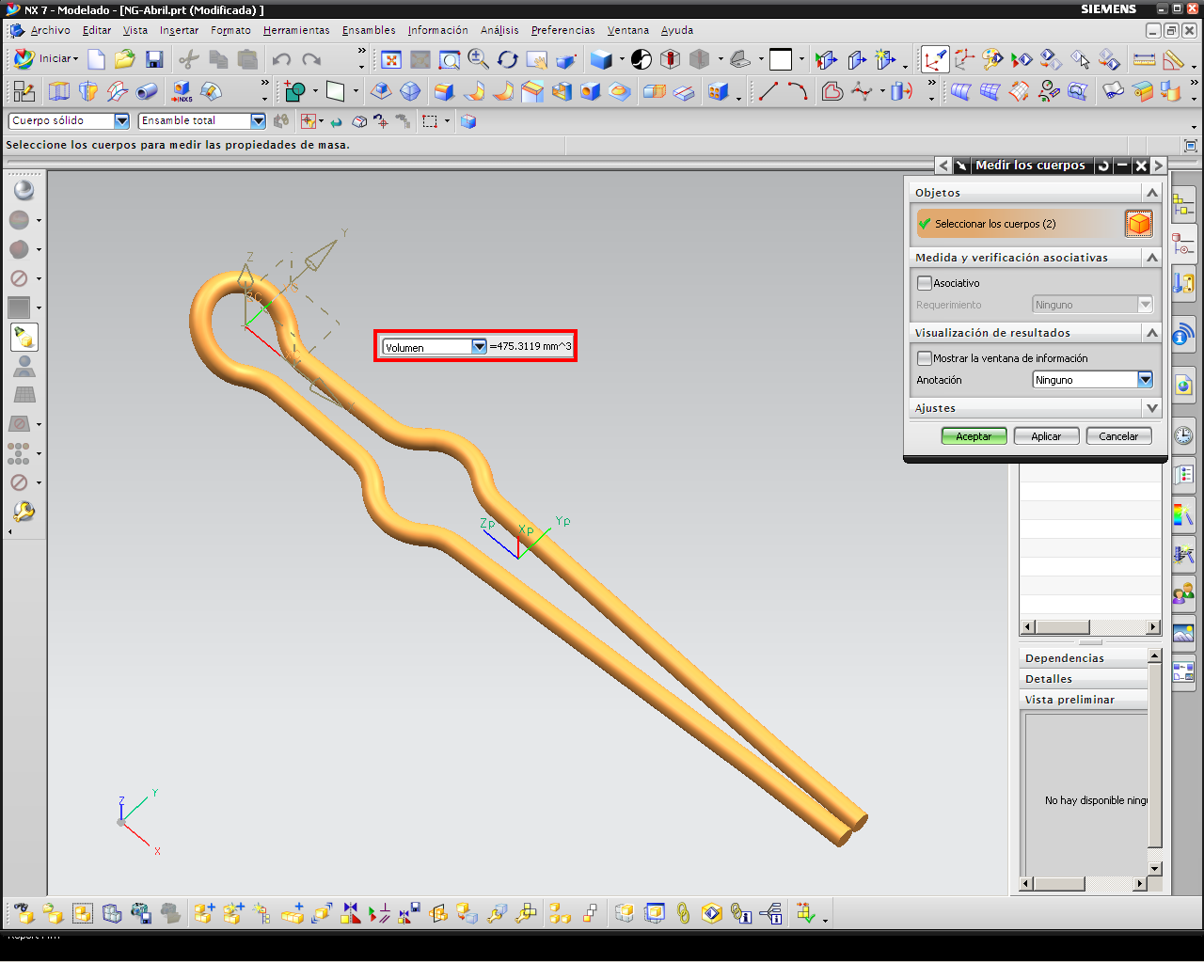The image size is (1204, 963).
Task: Enable the Asociativo checkbox
Action: [x=925, y=283]
